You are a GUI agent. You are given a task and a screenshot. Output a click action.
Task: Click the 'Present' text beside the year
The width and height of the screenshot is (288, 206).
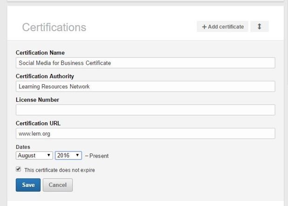tap(99, 156)
